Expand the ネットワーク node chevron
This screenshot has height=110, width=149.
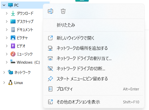coord(4,72)
